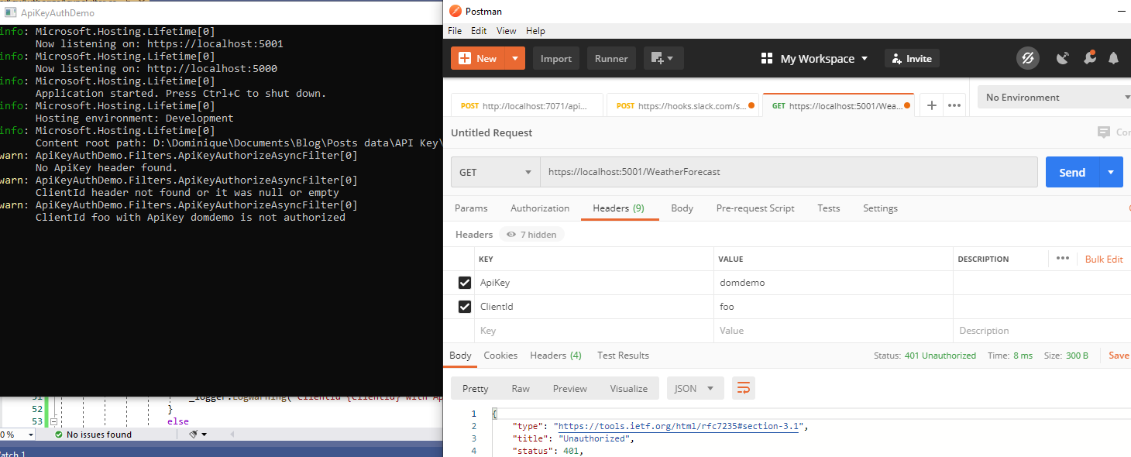
Task: Open the Runner
Action: pos(611,58)
